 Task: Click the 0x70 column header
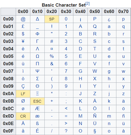pyautogui.click(x=123, y=12)
